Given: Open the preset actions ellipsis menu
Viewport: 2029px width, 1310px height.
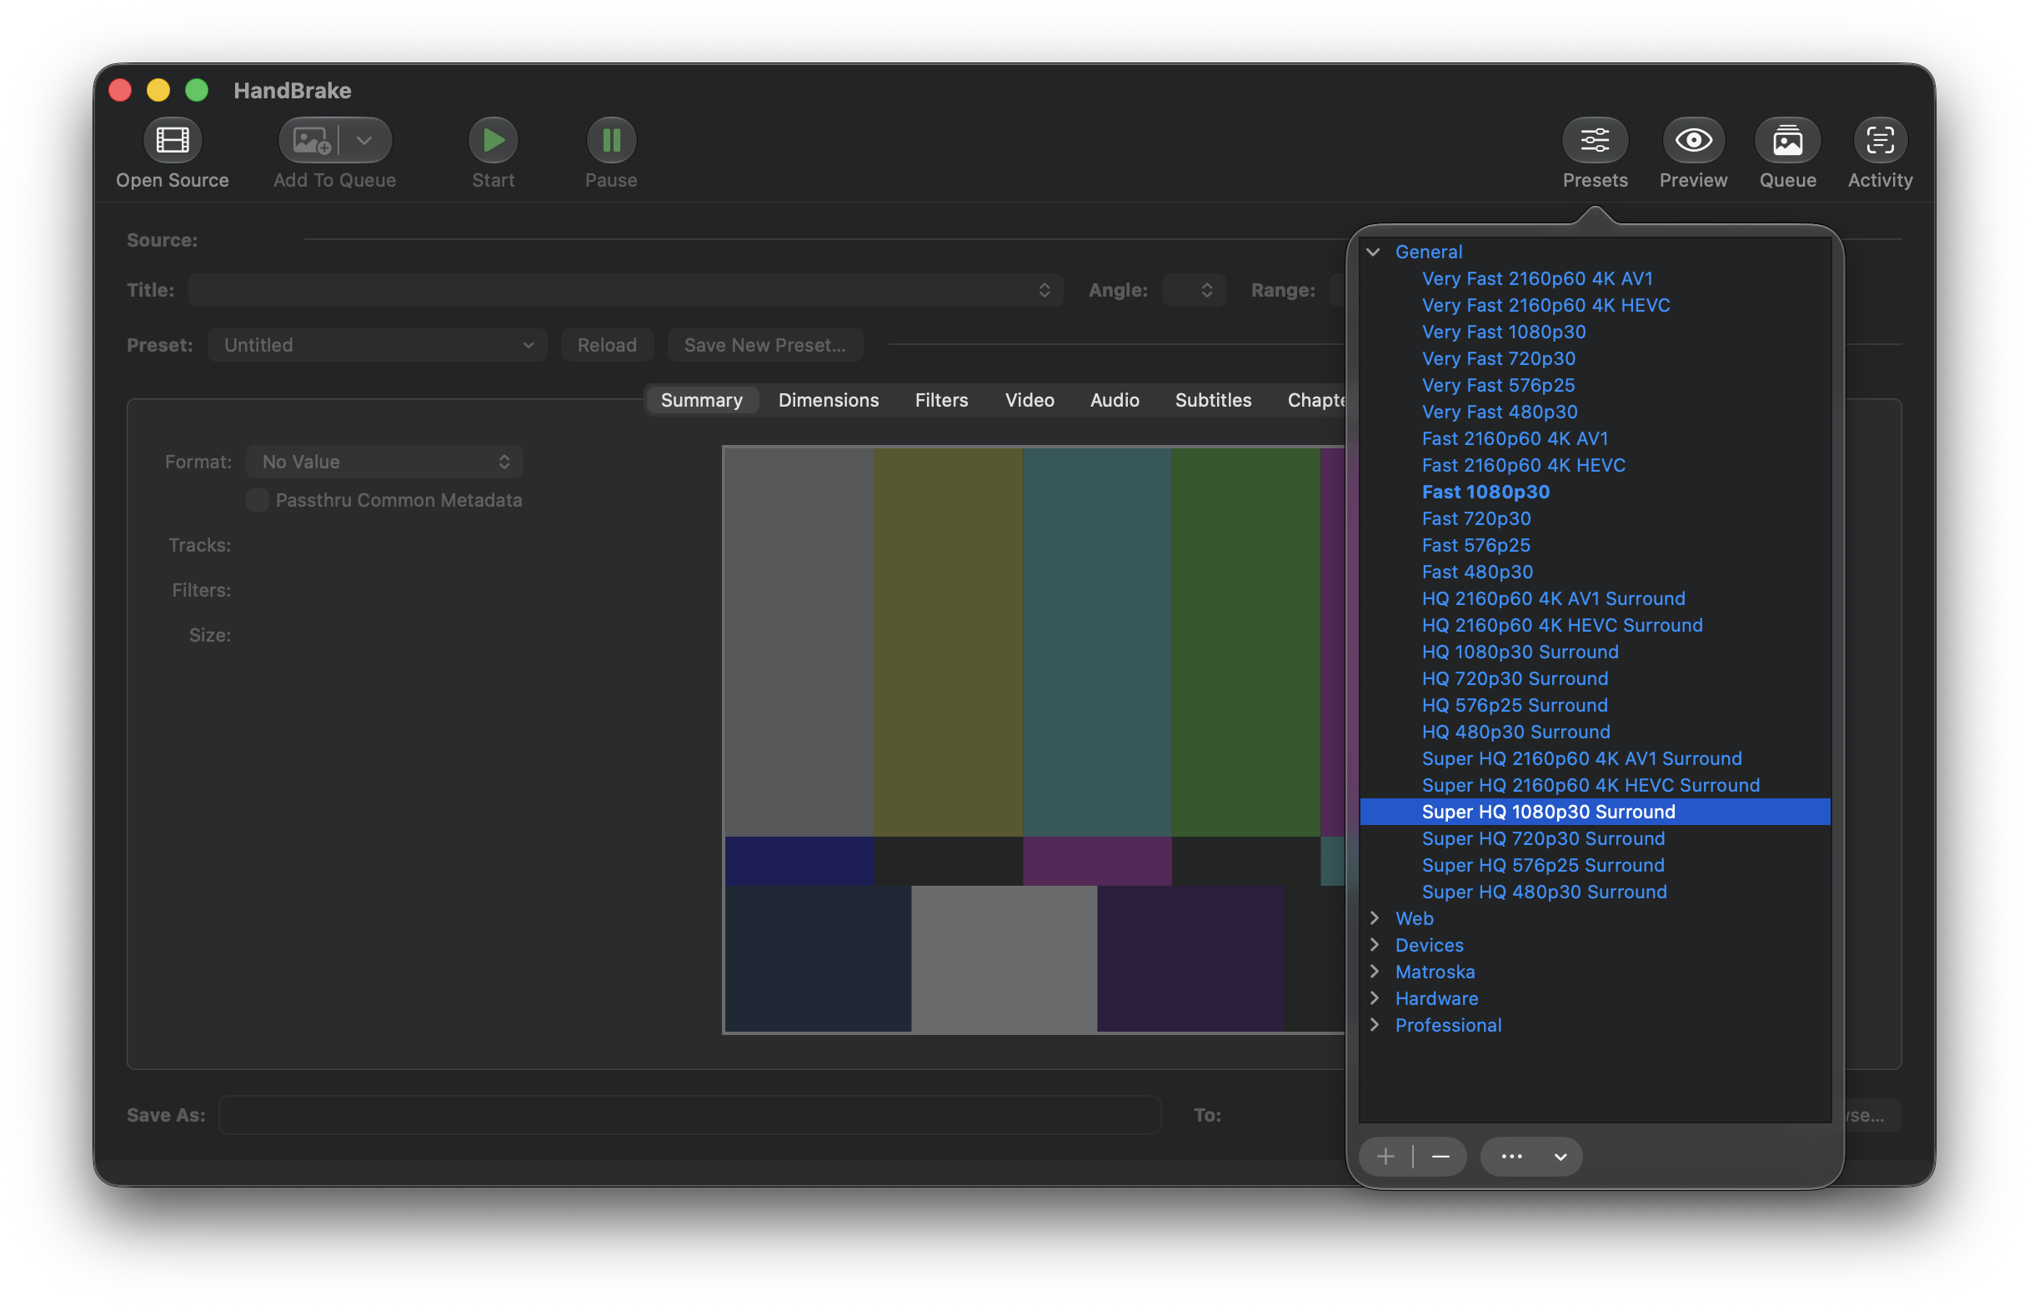Looking at the screenshot, I should coord(1531,1157).
